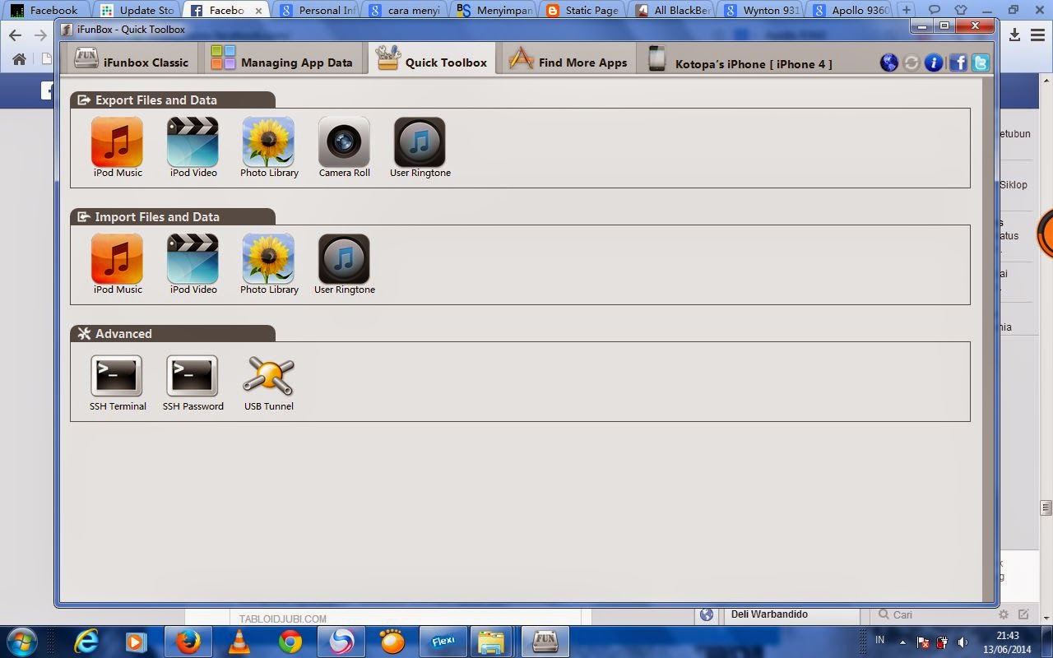1053x658 pixels.
Task: Click the Facebook icon in iFunBox toolbar
Action: [x=958, y=63]
